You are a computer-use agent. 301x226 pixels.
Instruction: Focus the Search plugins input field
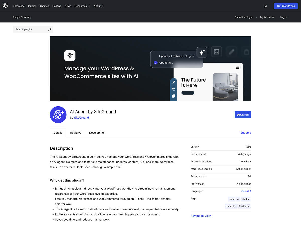point(30,29)
